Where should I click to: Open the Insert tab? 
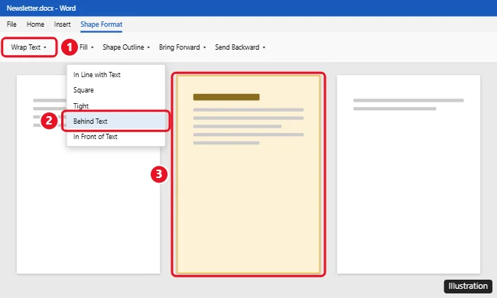click(x=62, y=24)
